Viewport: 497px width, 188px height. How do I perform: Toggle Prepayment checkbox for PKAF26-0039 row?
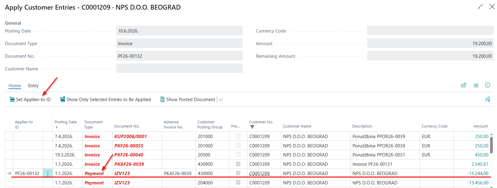pyautogui.click(x=238, y=164)
